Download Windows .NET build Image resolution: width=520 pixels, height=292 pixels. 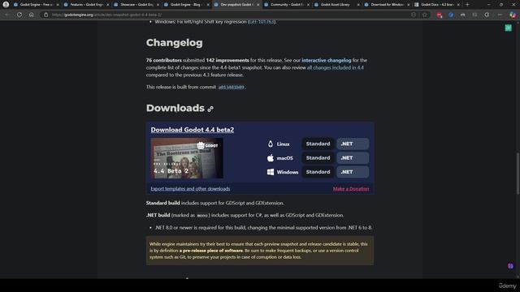click(353, 172)
